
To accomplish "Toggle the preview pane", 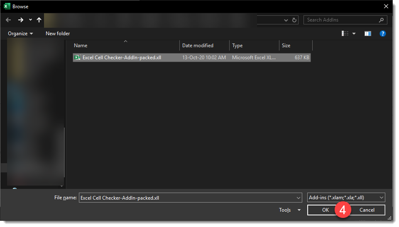I will click(x=368, y=34).
